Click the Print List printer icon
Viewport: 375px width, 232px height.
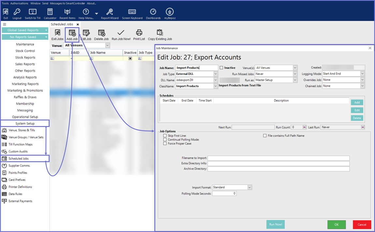click(139, 33)
